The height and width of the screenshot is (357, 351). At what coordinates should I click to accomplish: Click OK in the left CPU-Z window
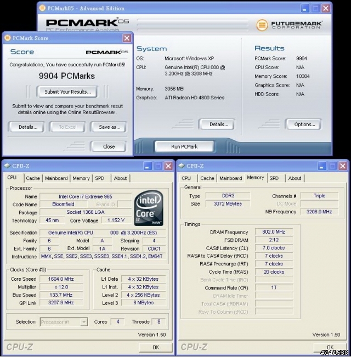click(x=156, y=347)
